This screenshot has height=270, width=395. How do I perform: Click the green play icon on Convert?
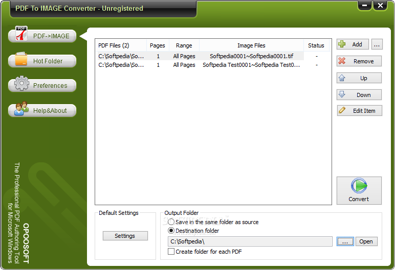point(359,186)
